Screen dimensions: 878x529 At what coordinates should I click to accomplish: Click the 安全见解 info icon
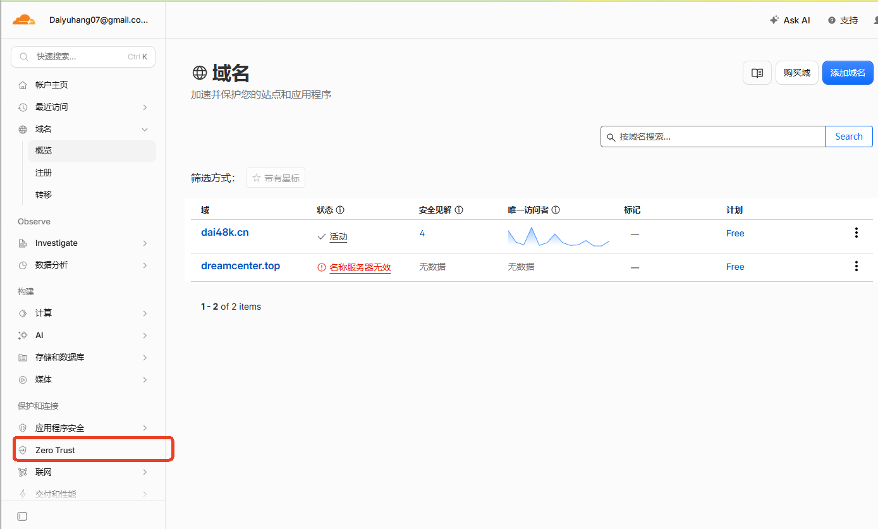[x=459, y=210]
